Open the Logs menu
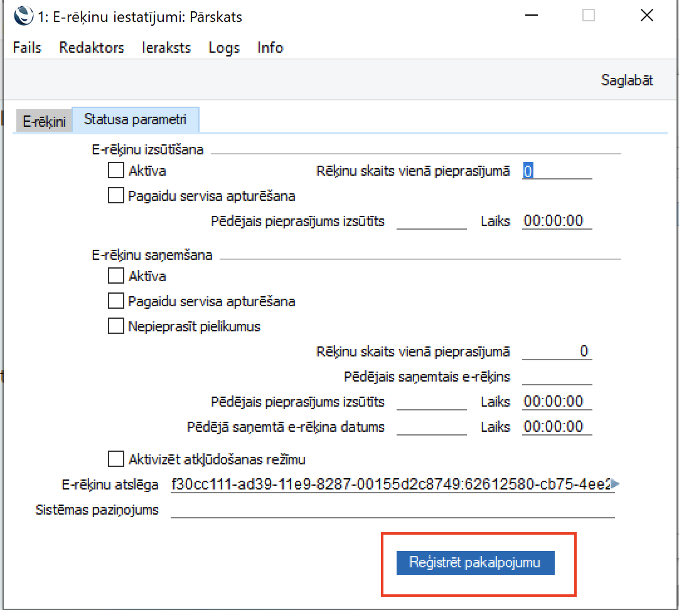679x610 pixels. pos(224,48)
